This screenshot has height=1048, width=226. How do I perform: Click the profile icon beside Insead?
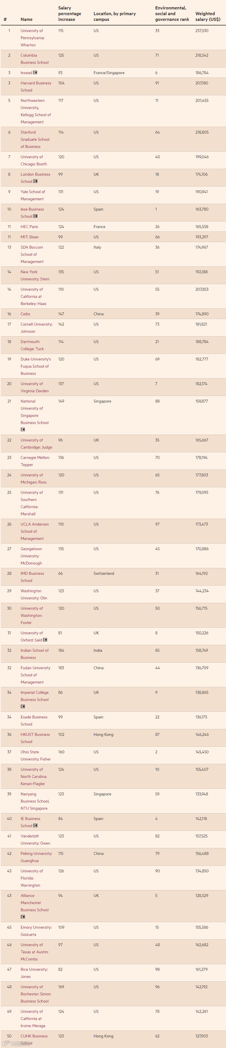(35, 73)
